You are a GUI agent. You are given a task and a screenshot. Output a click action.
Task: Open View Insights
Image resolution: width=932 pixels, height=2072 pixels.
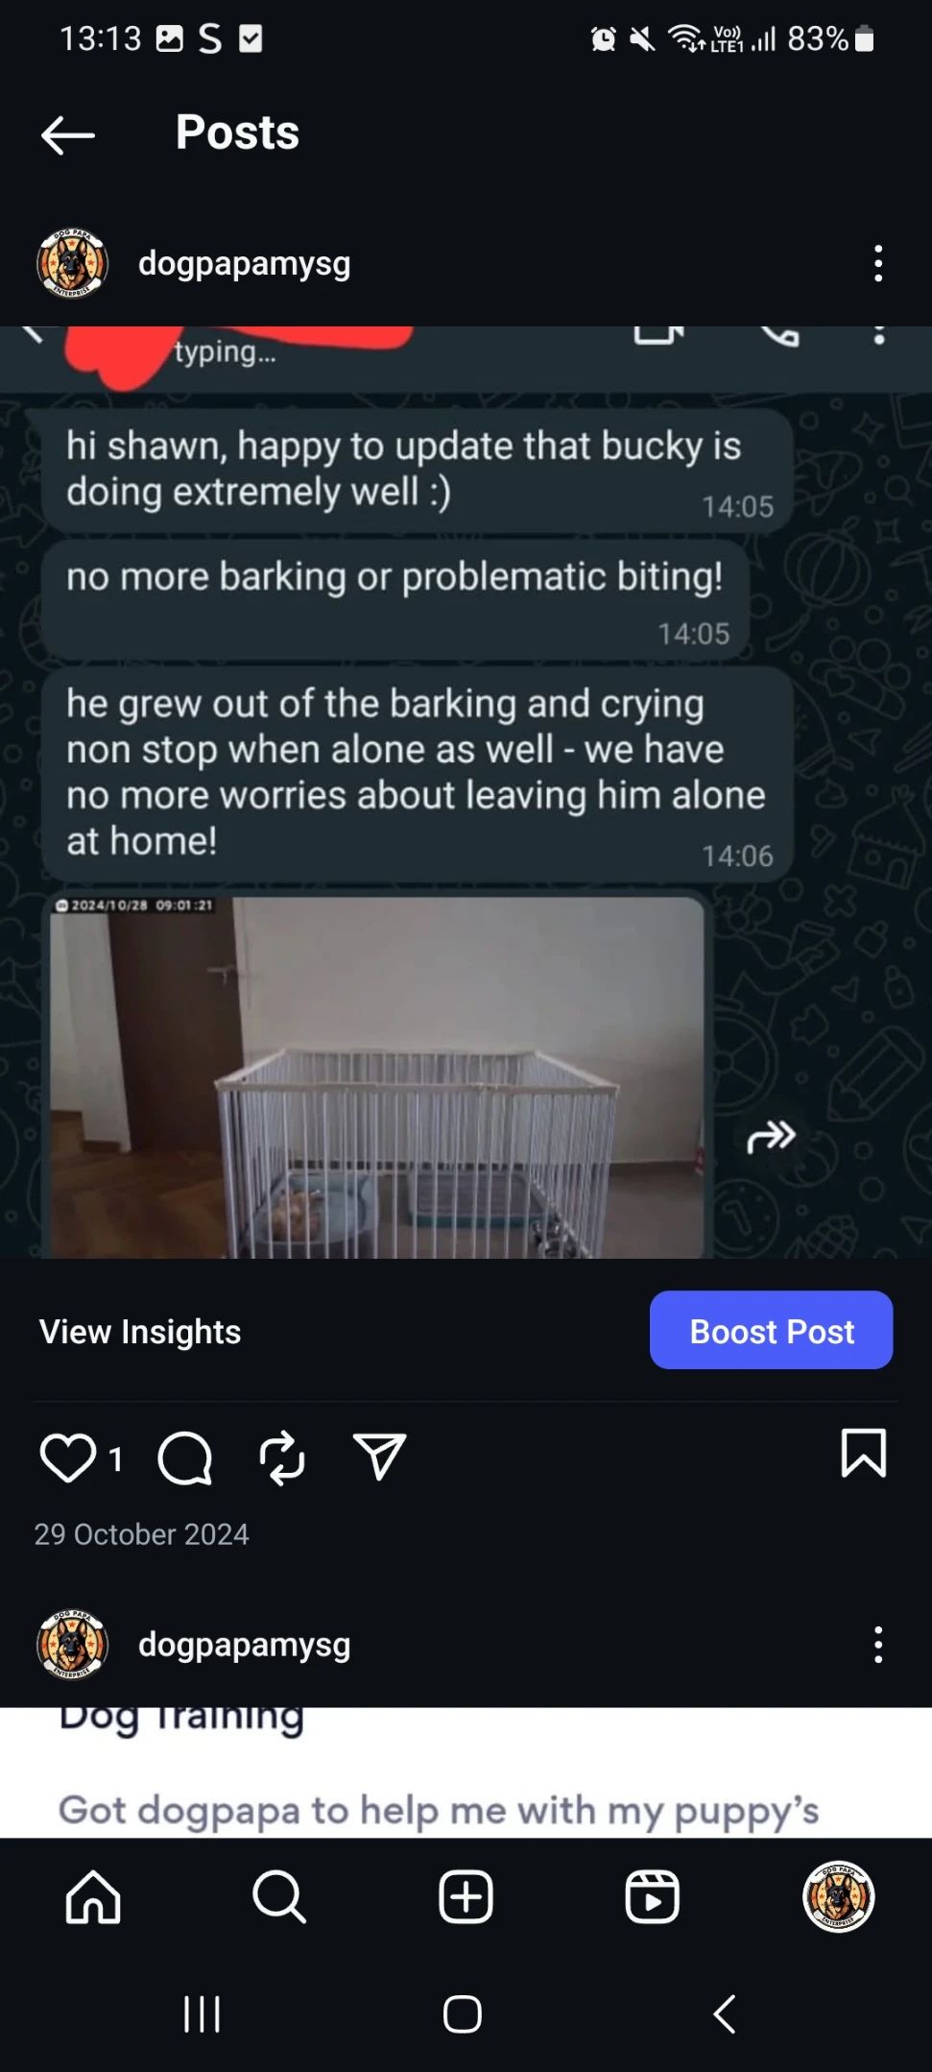coord(140,1332)
